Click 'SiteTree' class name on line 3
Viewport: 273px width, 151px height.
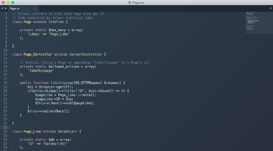click(x=56, y=22)
